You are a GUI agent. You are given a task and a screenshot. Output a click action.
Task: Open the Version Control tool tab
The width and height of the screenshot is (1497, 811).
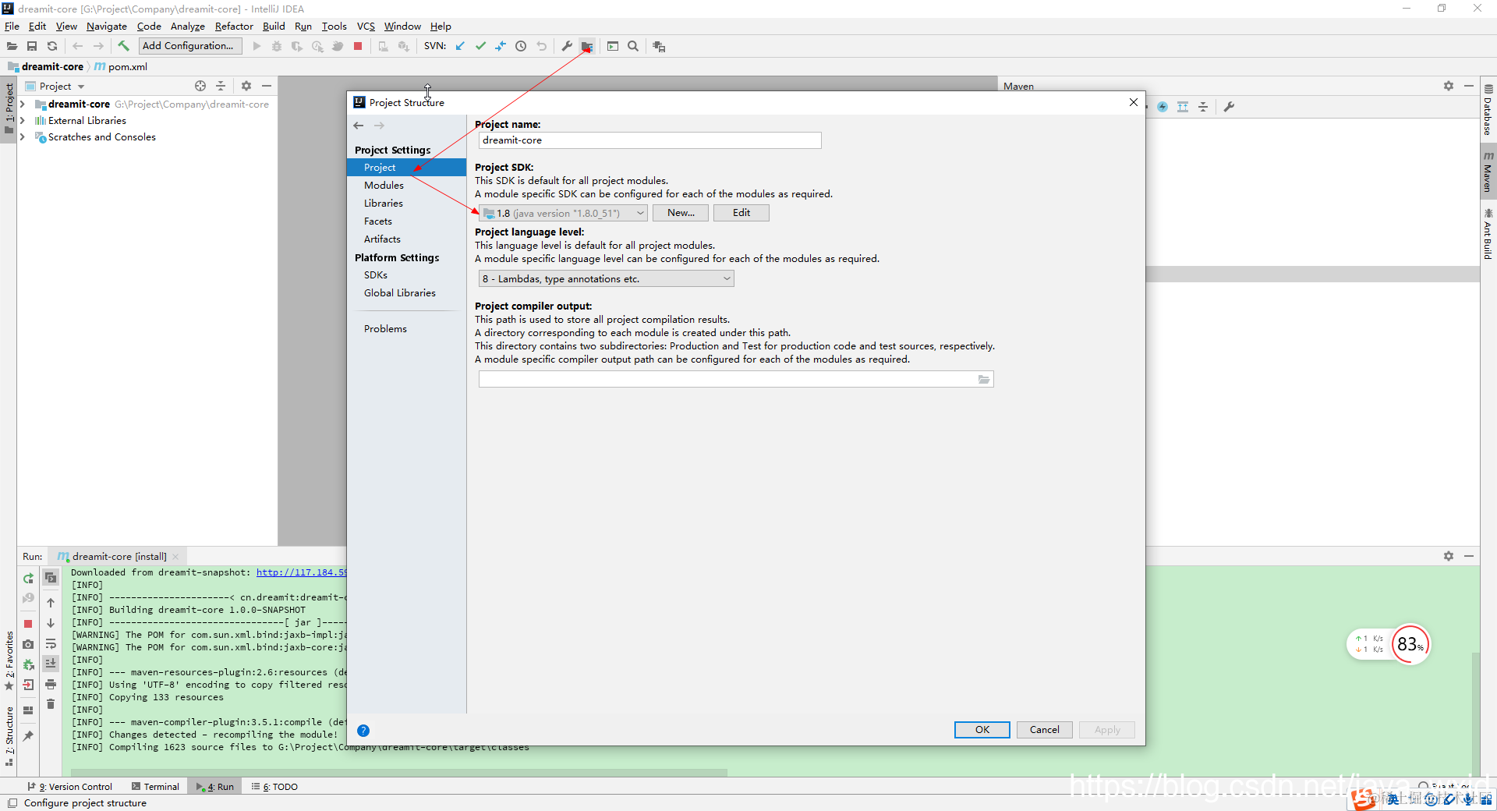70,787
